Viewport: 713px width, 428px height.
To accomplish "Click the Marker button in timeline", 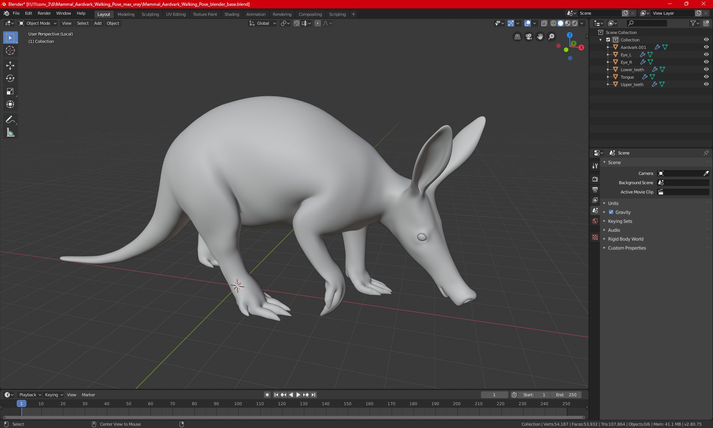I will 88,395.
